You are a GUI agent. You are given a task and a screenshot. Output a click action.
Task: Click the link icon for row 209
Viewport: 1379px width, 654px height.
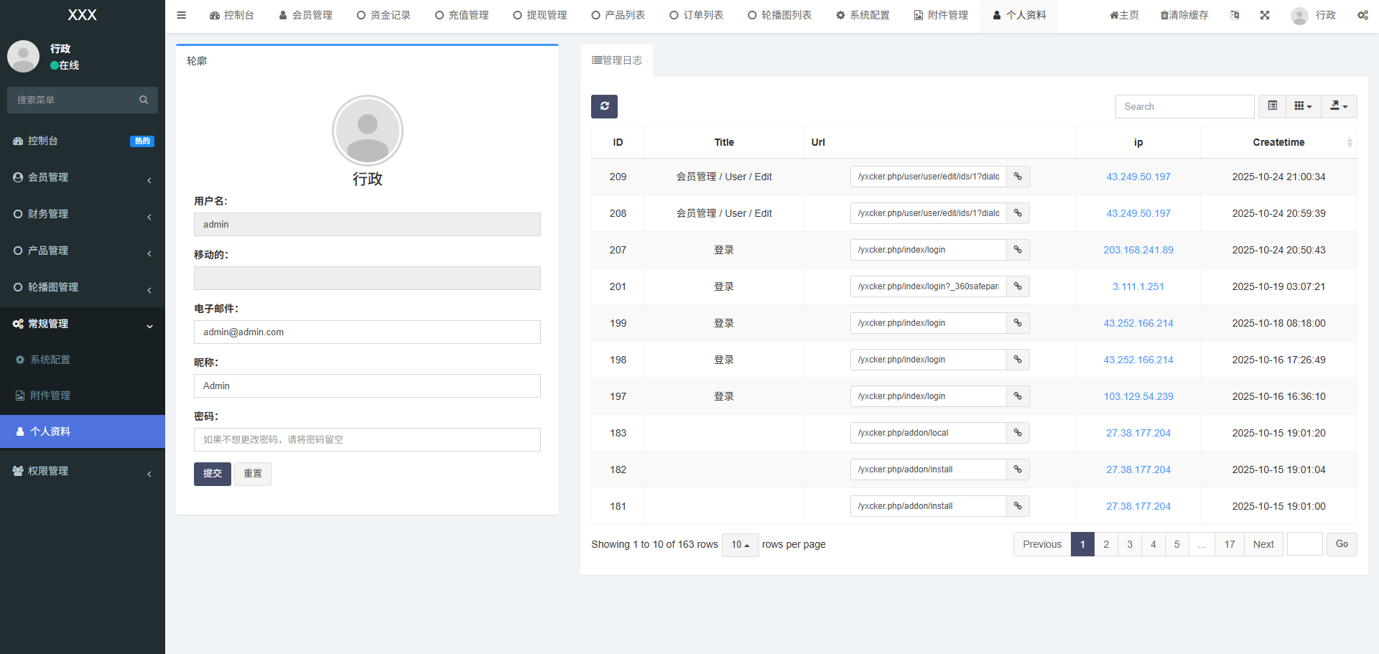(x=1018, y=177)
